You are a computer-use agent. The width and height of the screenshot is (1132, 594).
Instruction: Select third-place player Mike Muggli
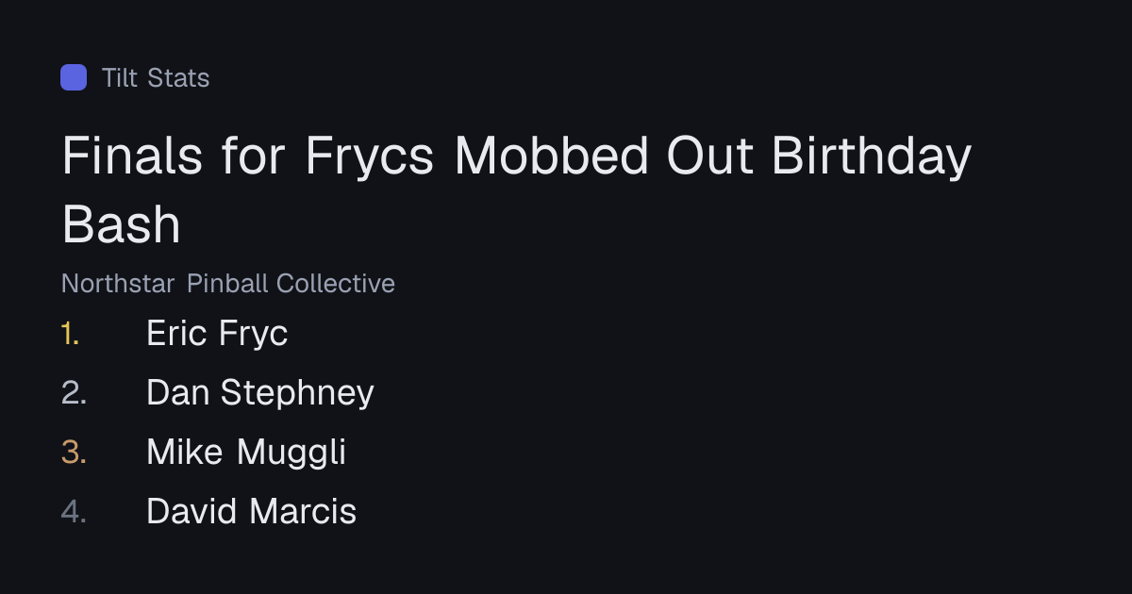246,453
